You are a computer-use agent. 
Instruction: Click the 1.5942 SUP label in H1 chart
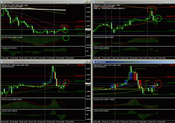pyautogui.click(x=172, y=30)
